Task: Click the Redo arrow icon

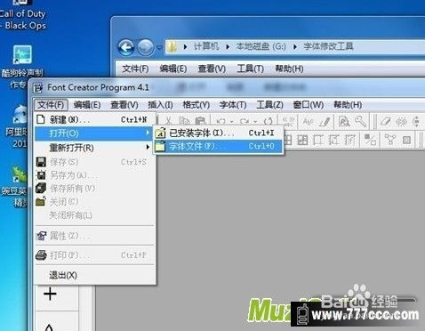Action: point(245,121)
